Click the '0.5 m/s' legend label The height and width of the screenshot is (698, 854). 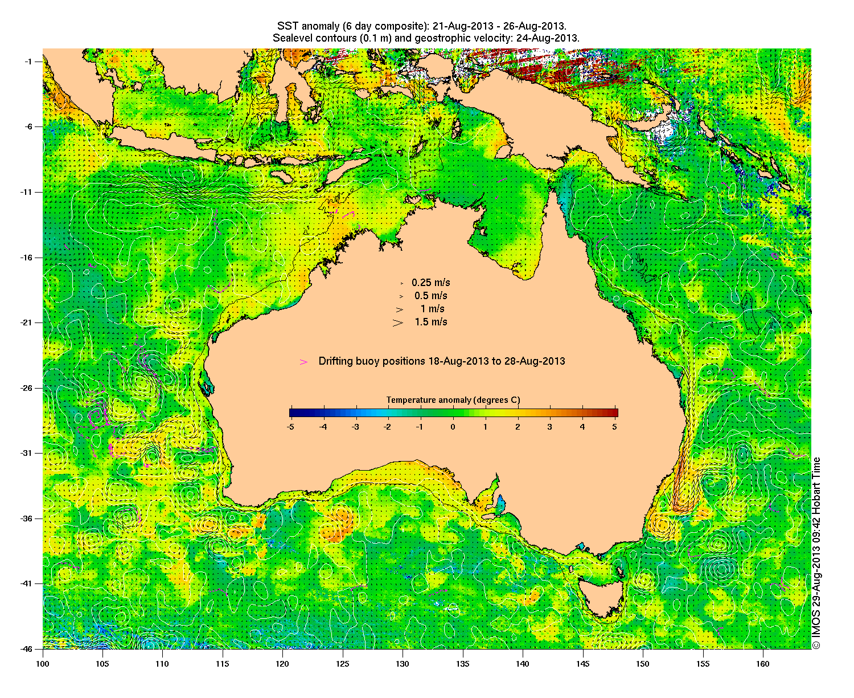coord(431,296)
